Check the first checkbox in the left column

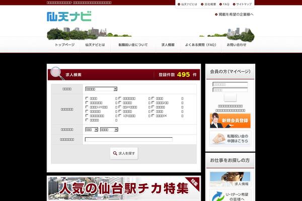(x=87, y=98)
